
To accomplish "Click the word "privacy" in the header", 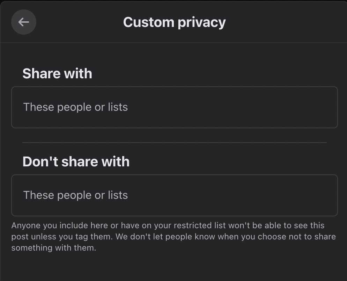I will (x=201, y=23).
